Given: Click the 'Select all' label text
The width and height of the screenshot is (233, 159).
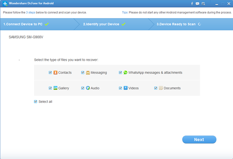Looking at the screenshot, I should (45, 101).
